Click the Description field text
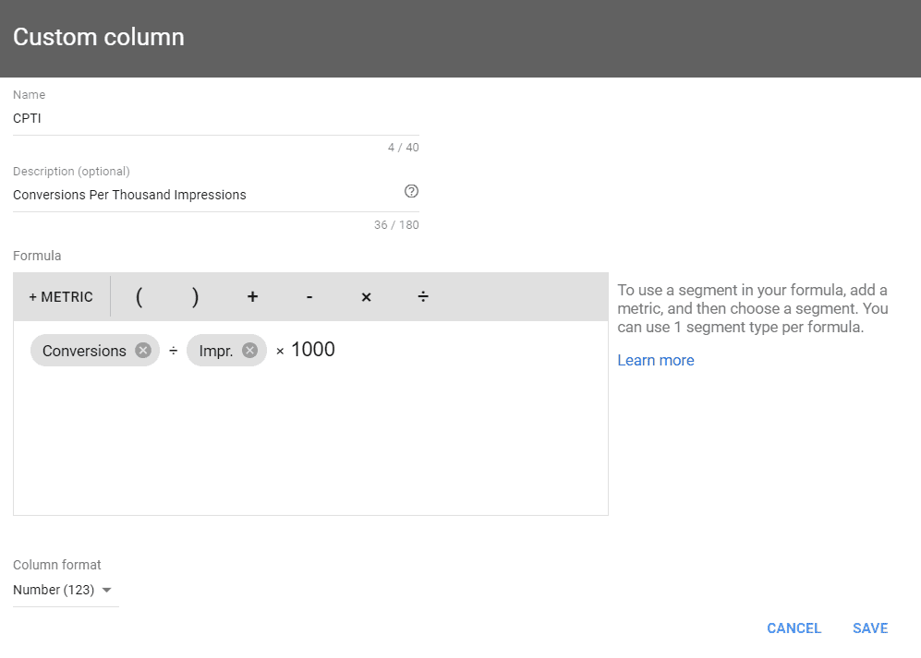Image resolution: width=921 pixels, height=658 pixels. pos(129,195)
